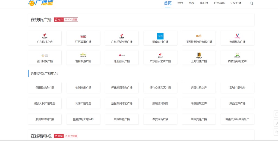This screenshot has width=278, height=141.
Task: Open the 吉林旅游广播 logo
Action: click(x=83, y=55)
